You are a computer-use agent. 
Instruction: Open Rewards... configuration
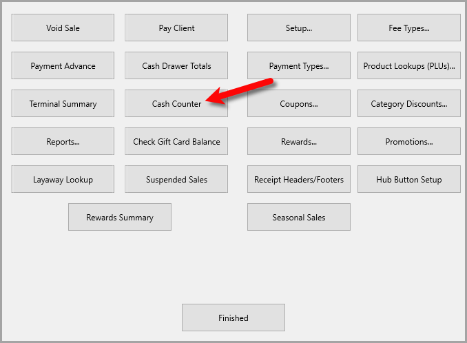299,141
